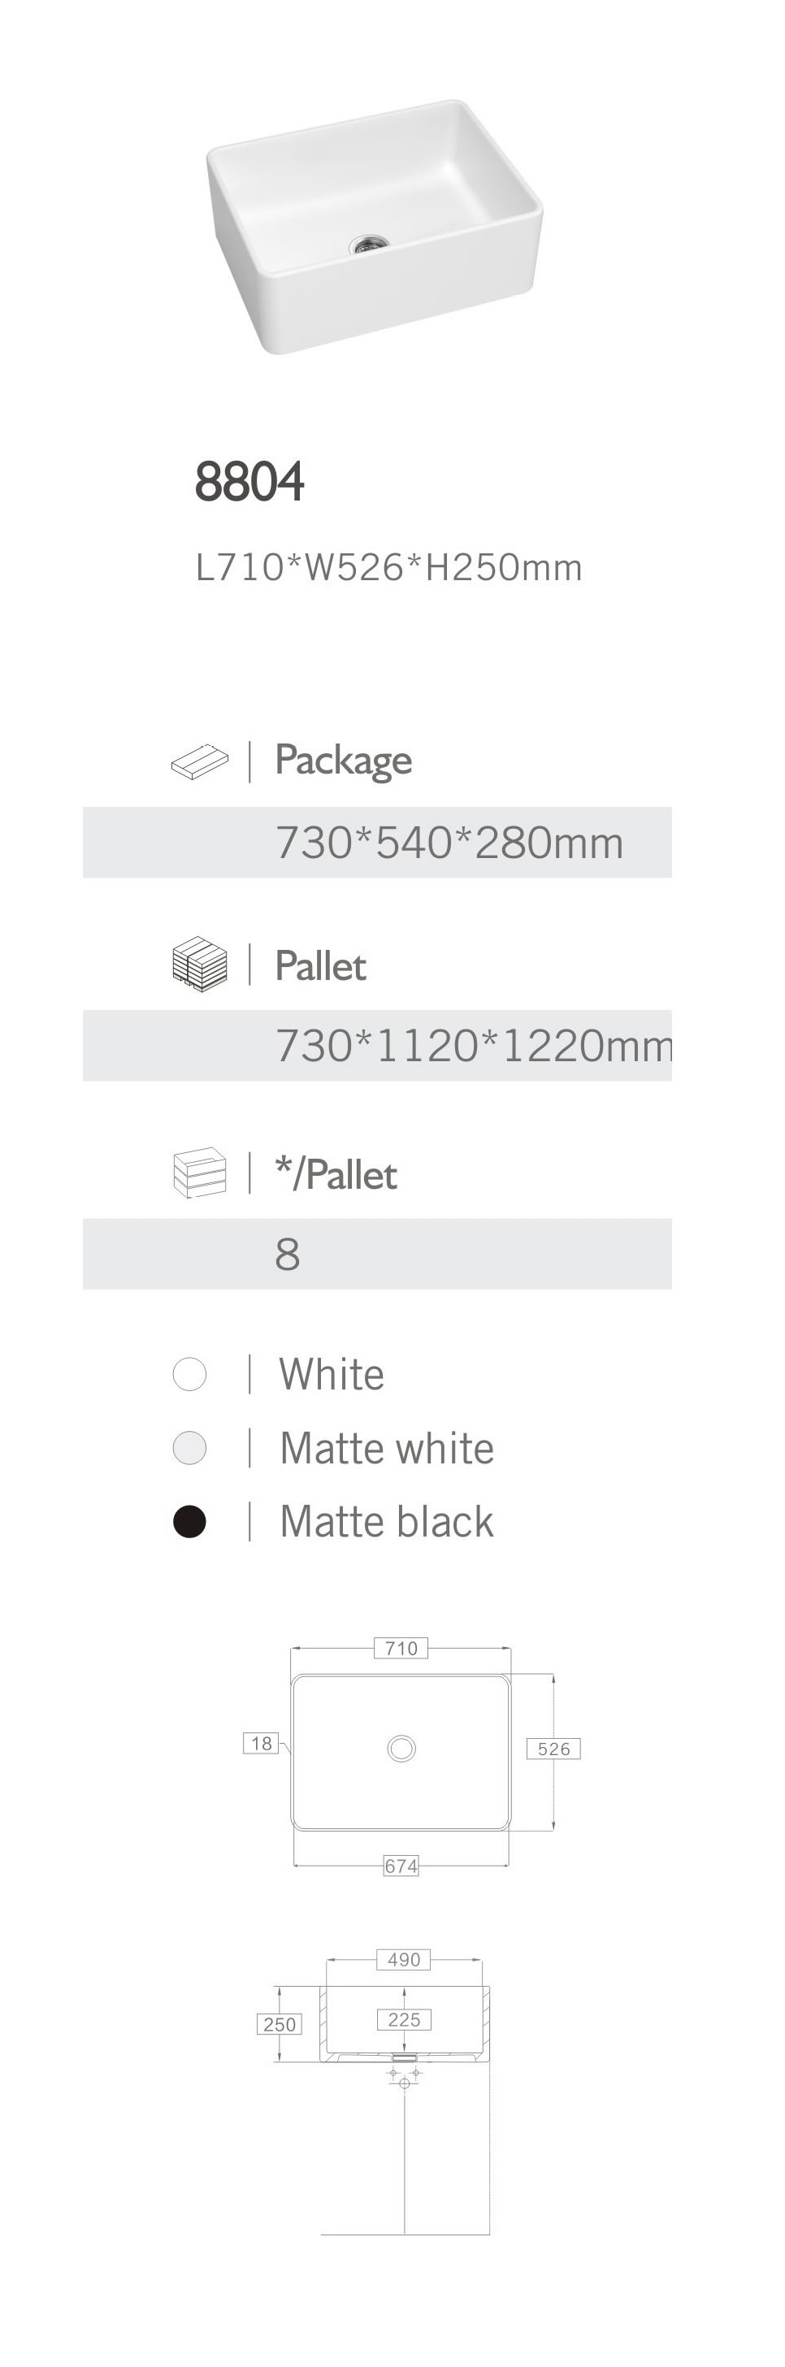Click the drain circle in top-view drawing
785x2367 pixels.
click(401, 1748)
